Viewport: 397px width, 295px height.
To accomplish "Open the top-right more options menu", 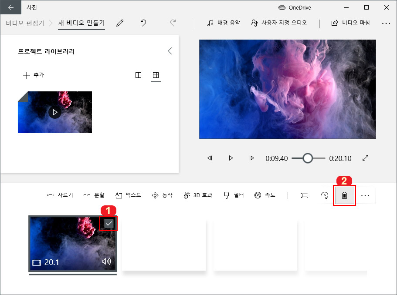I will pyautogui.click(x=386, y=23).
